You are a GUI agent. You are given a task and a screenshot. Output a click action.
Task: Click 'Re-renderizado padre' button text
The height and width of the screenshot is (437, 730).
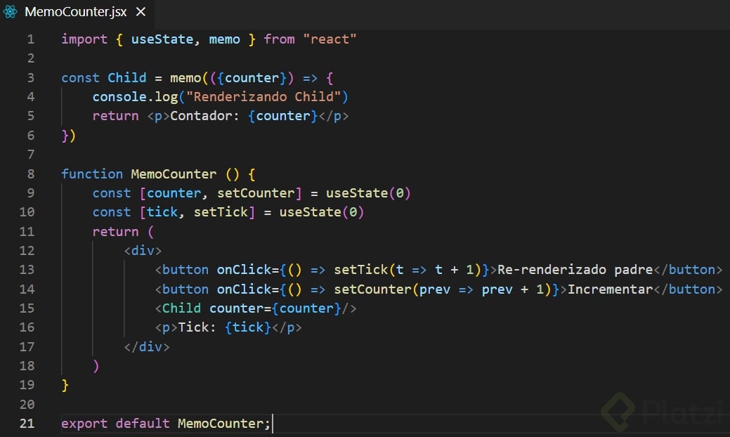point(575,270)
